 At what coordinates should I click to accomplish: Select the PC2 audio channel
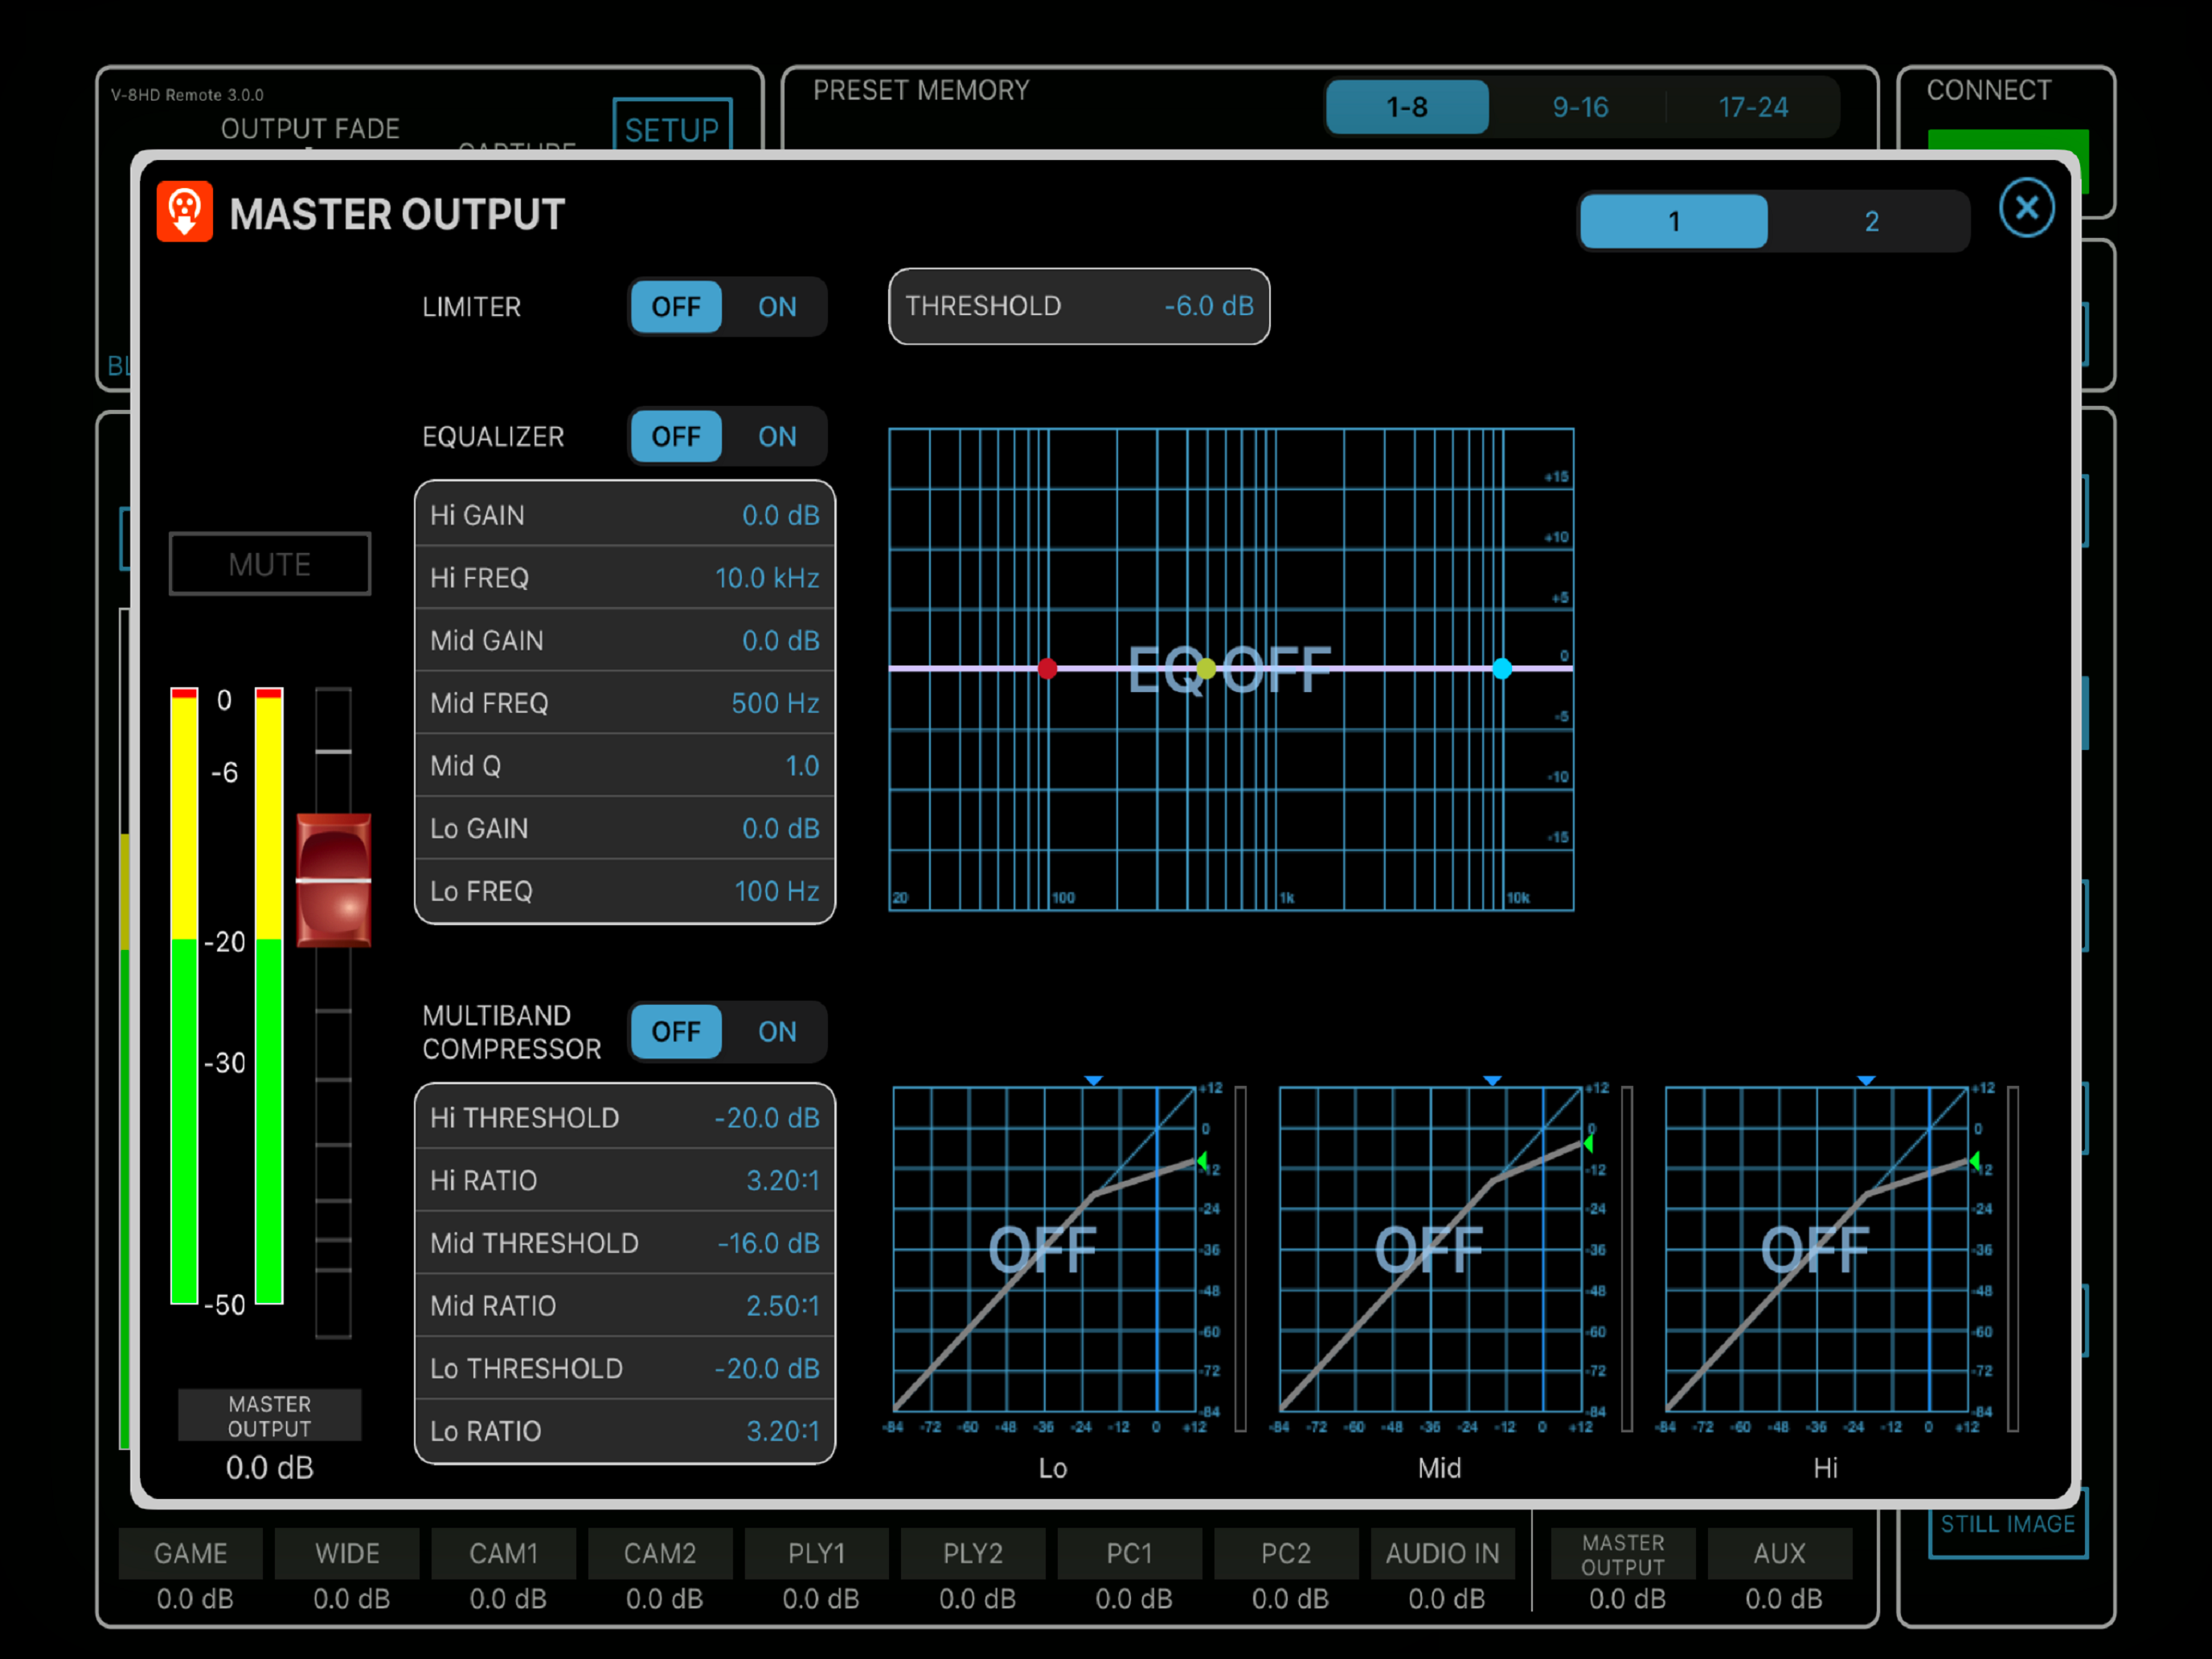click(1286, 1553)
